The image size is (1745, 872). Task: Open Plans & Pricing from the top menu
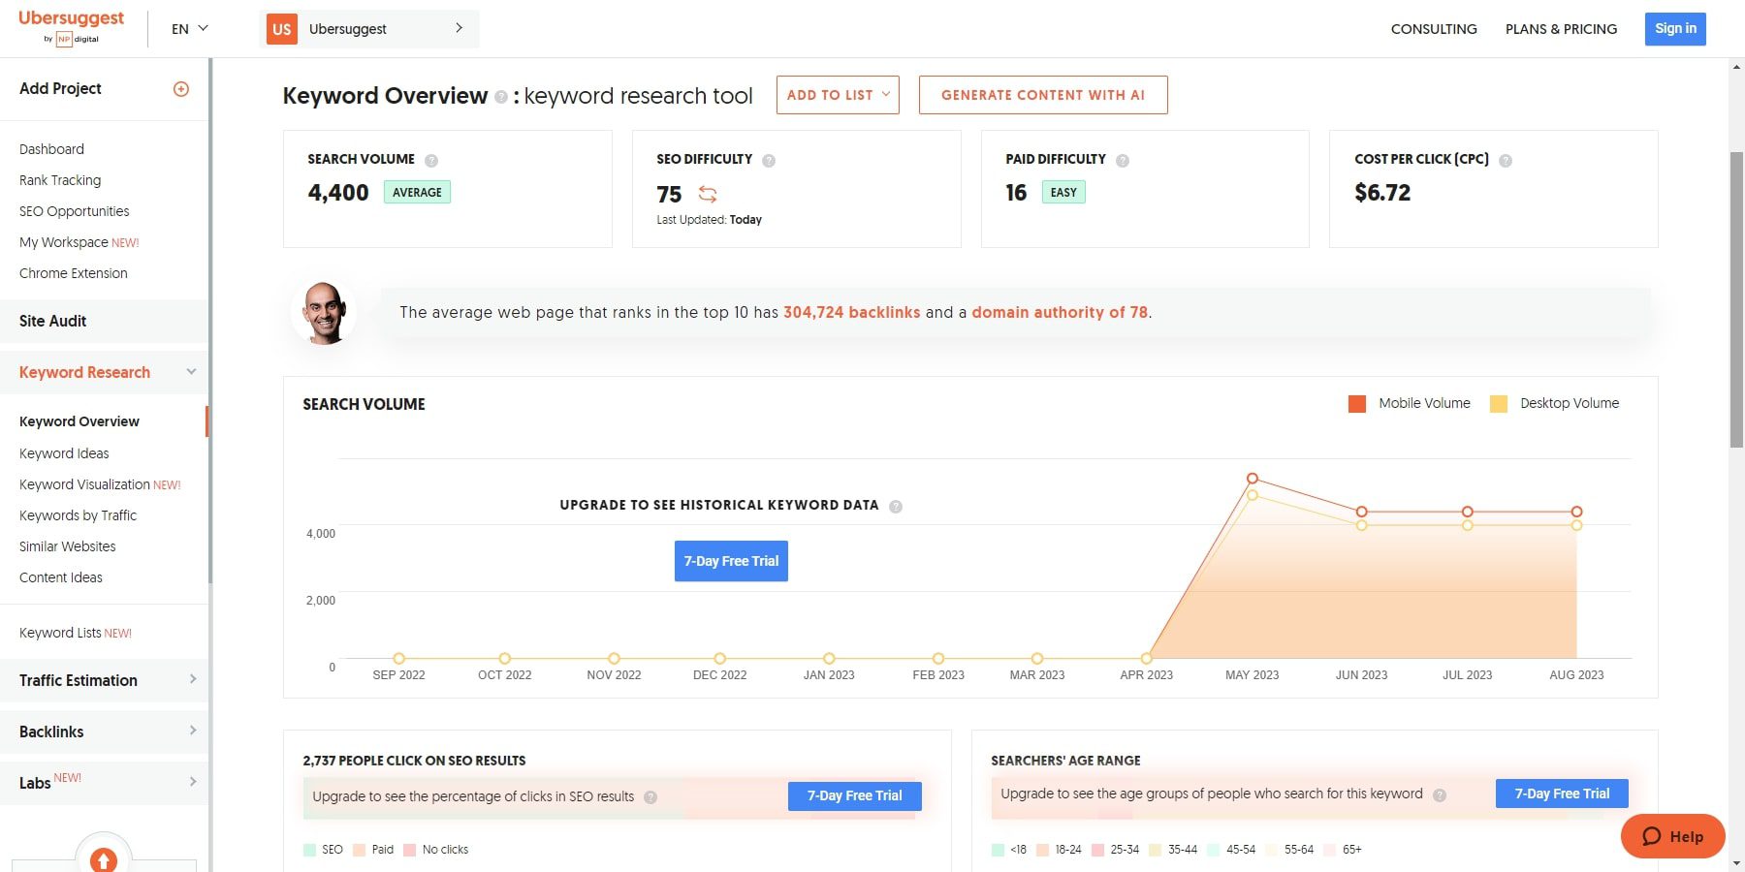(1561, 29)
